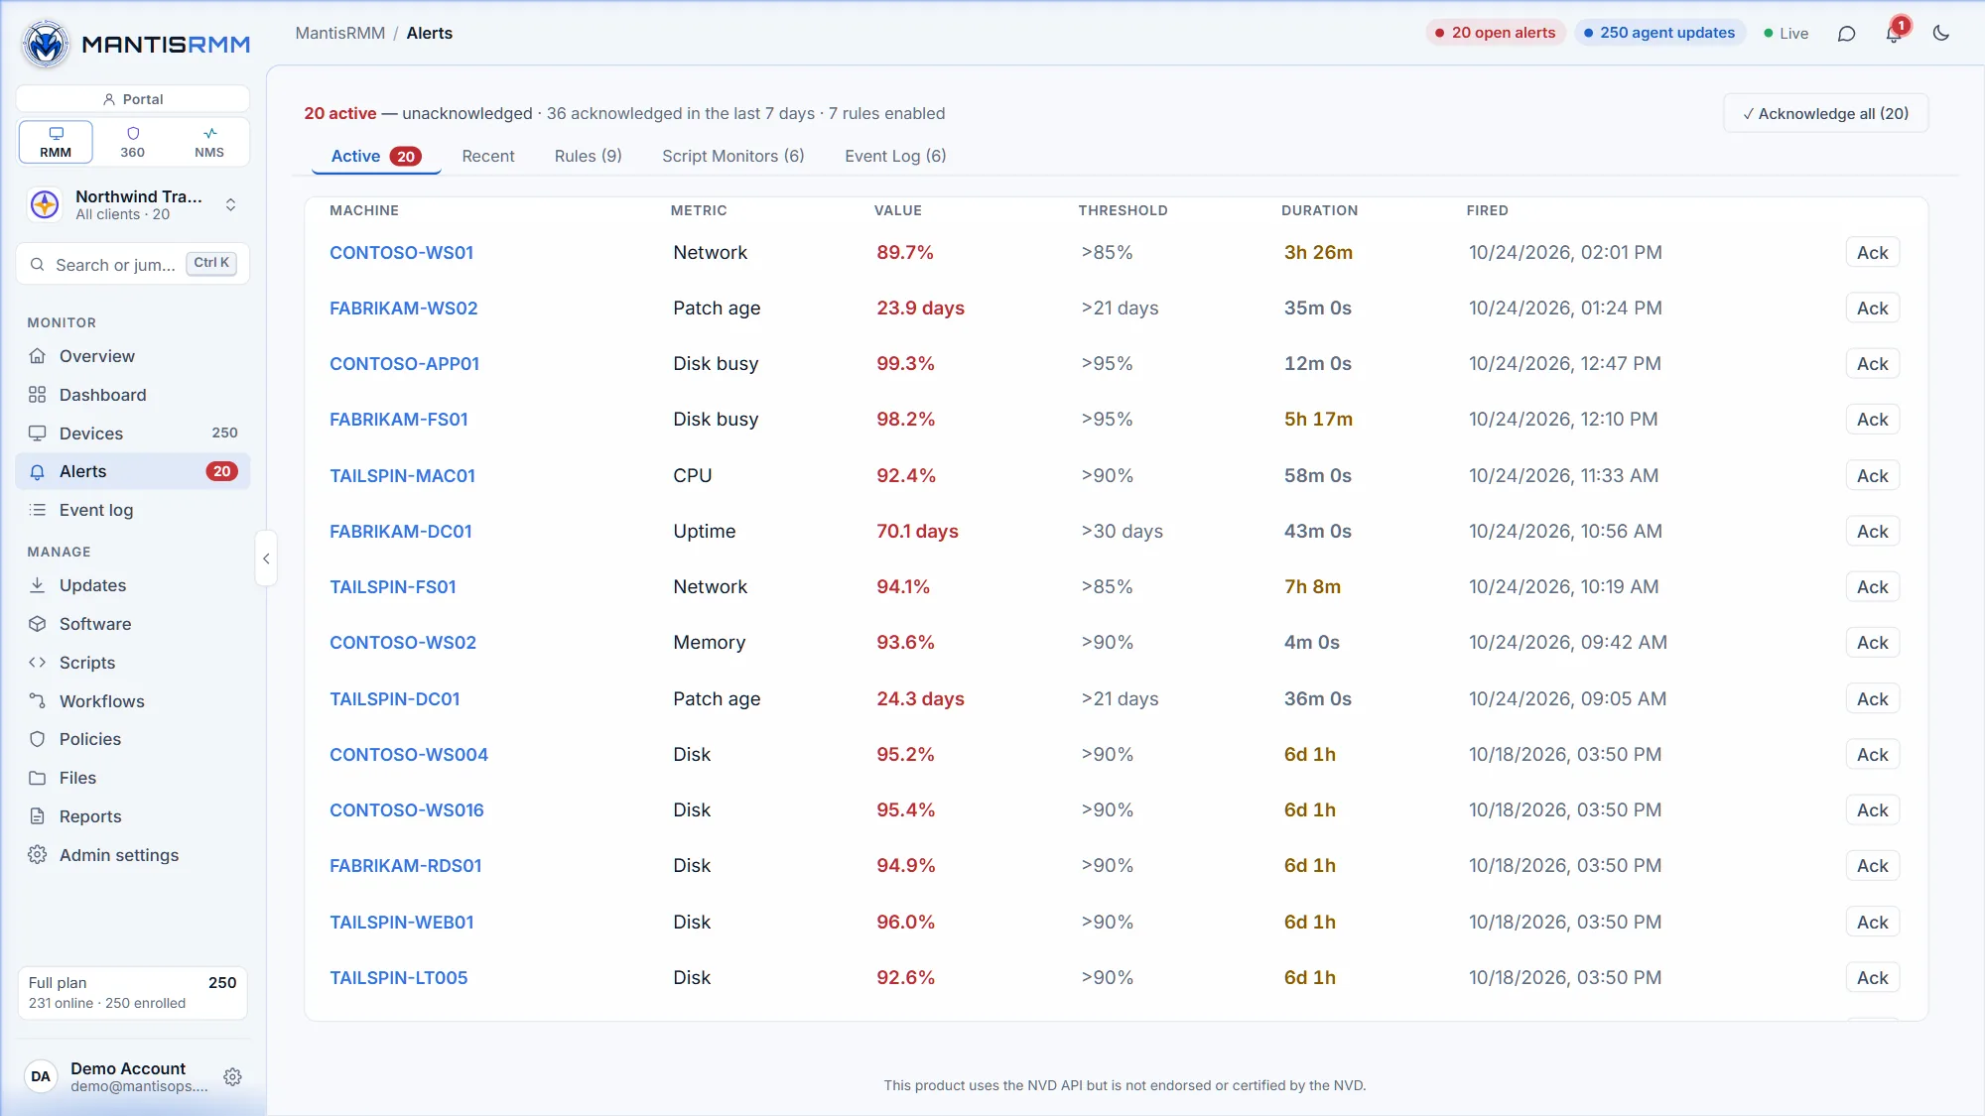The width and height of the screenshot is (1985, 1116).
Task: Switch to the 360 module
Action: coord(133,142)
